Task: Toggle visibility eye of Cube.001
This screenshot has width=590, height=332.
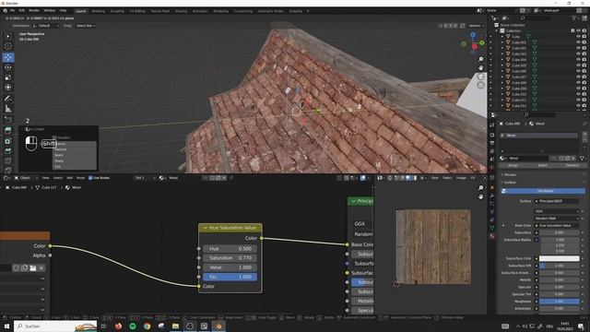Action: (578, 42)
